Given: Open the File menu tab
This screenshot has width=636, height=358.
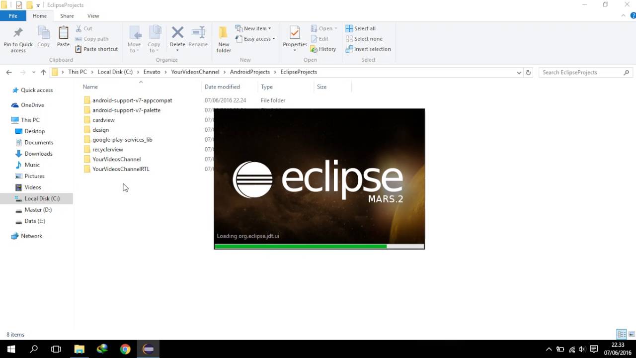Looking at the screenshot, I should [x=13, y=16].
